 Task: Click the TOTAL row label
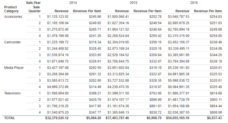[10, 118]
